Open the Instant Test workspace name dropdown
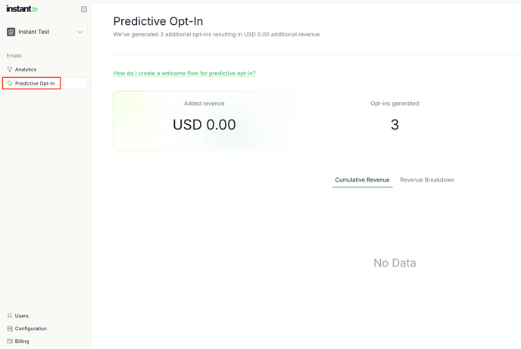 [x=34, y=32]
